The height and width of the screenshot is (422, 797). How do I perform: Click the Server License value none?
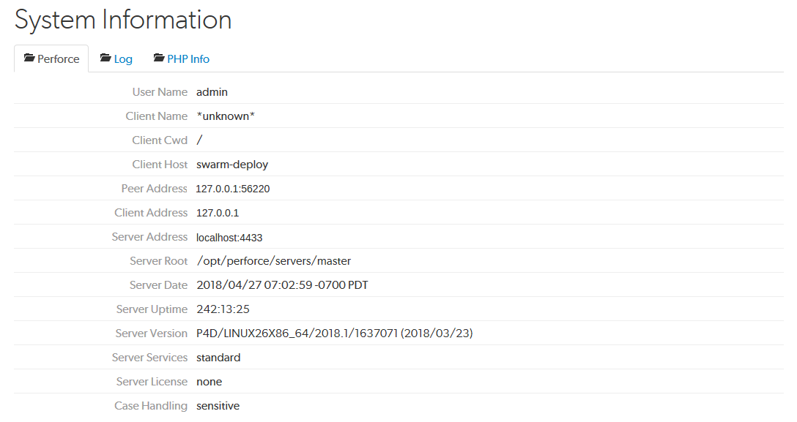click(x=210, y=382)
